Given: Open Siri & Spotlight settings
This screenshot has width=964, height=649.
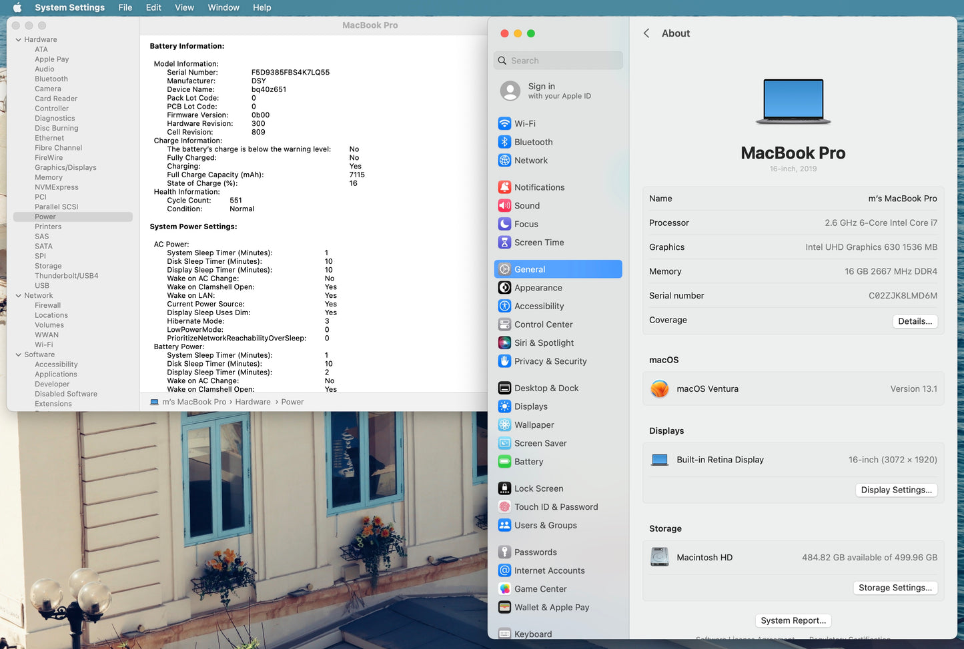Looking at the screenshot, I should pyautogui.click(x=544, y=343).
